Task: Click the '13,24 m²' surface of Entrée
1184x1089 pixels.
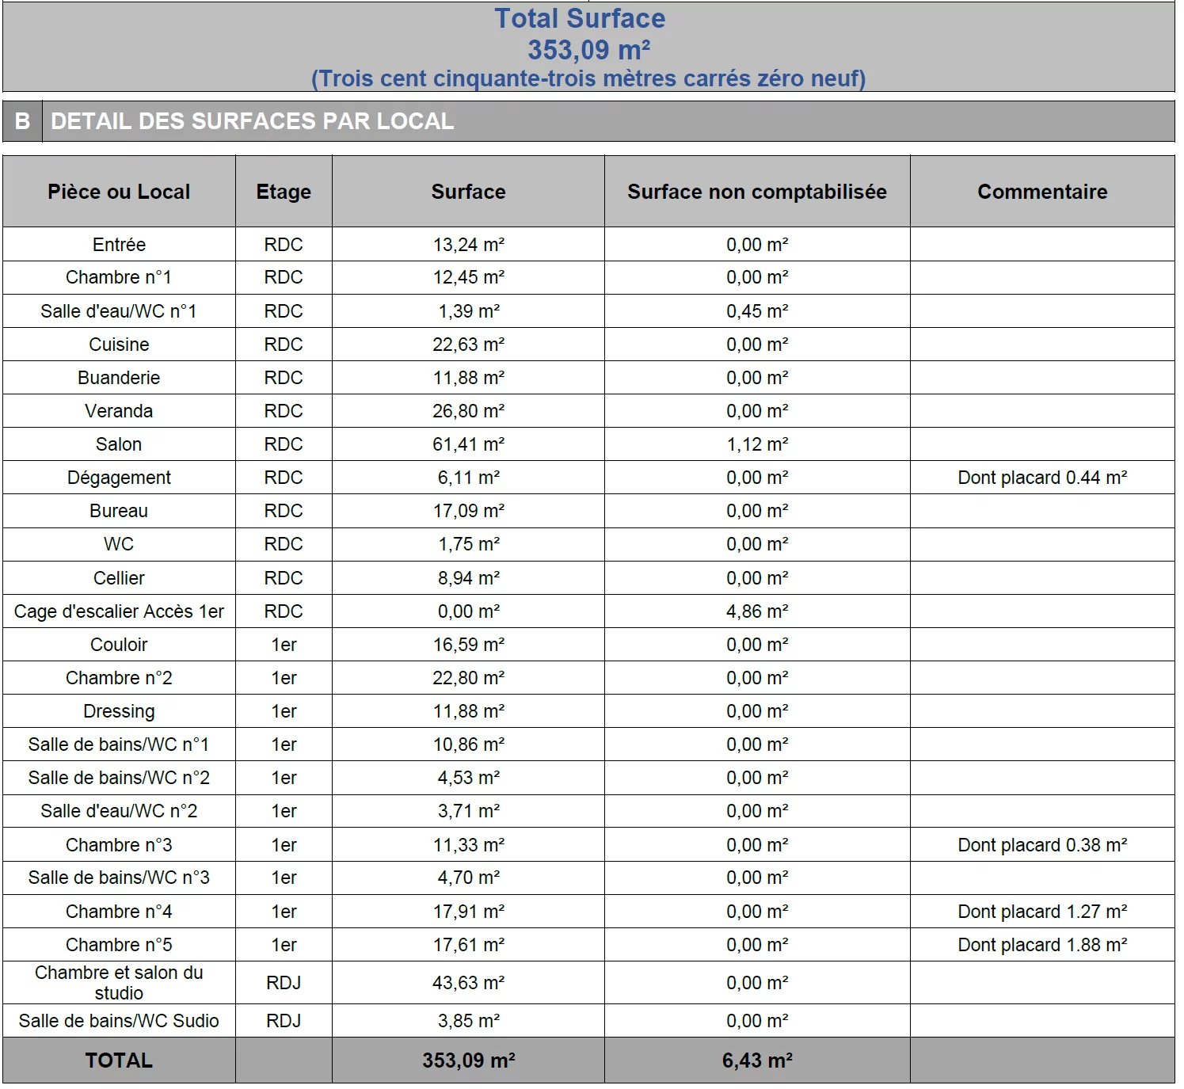Action: [468, 245]
